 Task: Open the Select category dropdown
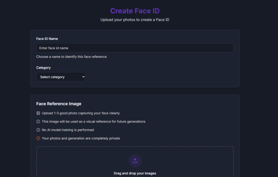(61, 77)
